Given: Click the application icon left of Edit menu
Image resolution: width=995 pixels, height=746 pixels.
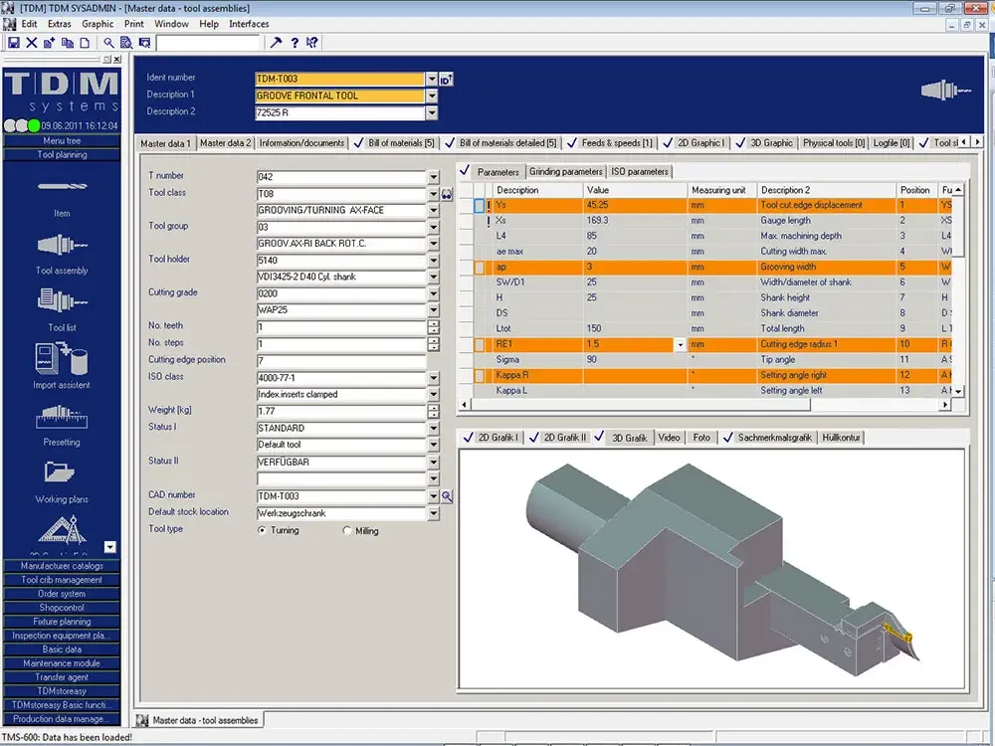Looking at the screenshot, I should [x=10, y=24].
